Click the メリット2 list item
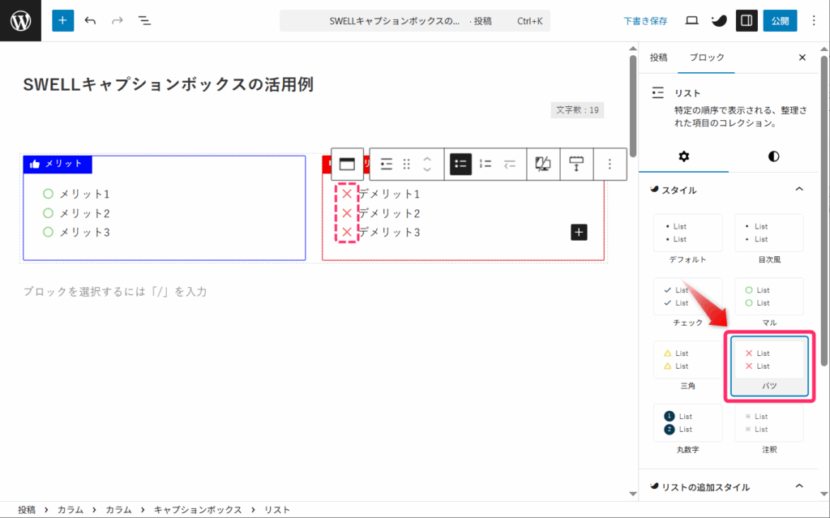The width and height of the screenshot is (830, 518). (x=84, y=213)
